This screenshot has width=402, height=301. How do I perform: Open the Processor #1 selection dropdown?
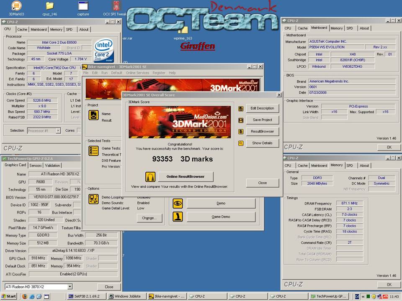(58, 131)
